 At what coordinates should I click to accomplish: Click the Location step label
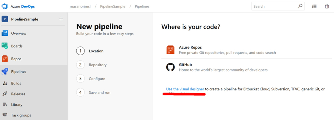coord(96,51)
